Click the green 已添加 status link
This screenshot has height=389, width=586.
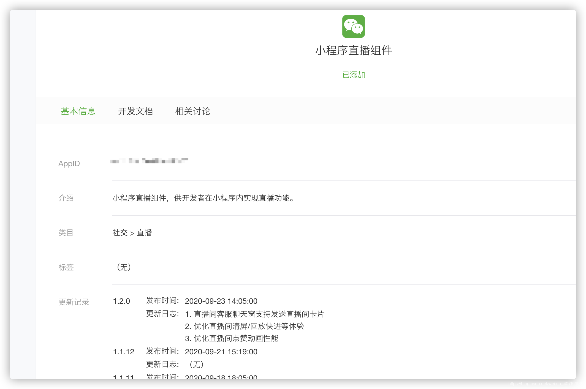[353, 75]
